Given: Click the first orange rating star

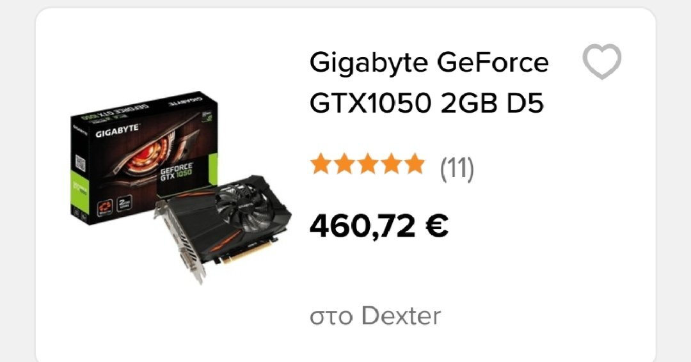Looking at the screenshot, I should 321,164.
